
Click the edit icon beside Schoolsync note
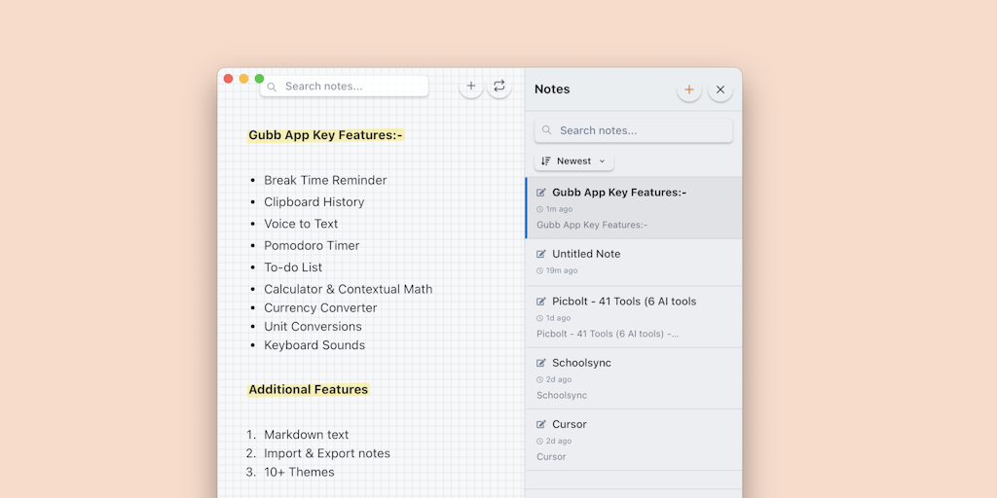tap(541, 363)
